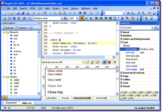The image size is (162, 112).
Task: Toggle center text alignment button
Action: point(101,18)
